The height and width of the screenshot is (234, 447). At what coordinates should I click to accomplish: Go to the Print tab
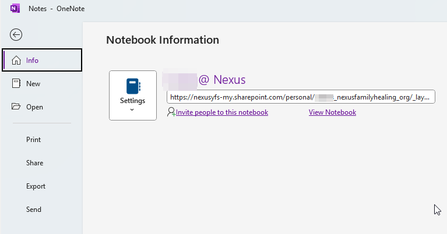(x=42, y=140)
